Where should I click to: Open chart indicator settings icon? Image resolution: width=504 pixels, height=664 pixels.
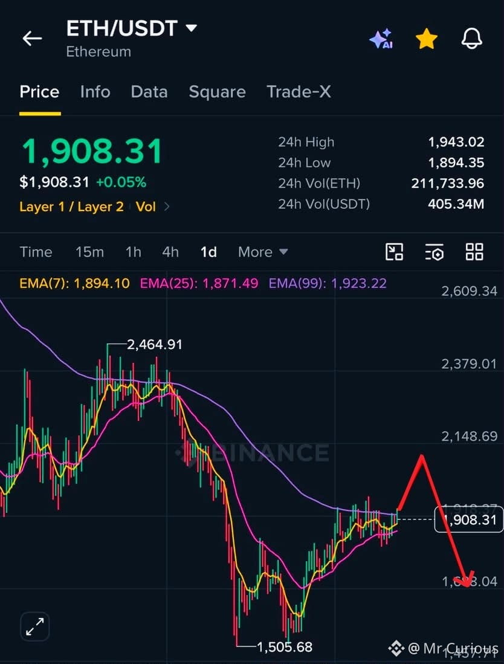coord(435,252)
